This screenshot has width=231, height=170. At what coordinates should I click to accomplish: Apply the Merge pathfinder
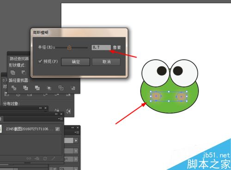tap(37, 88)
